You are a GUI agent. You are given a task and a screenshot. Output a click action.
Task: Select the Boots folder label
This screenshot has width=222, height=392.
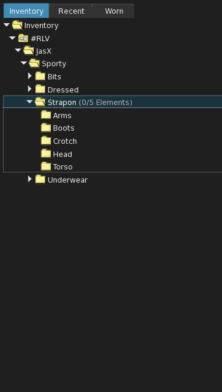pyautogui.click(x=64, y=128)
